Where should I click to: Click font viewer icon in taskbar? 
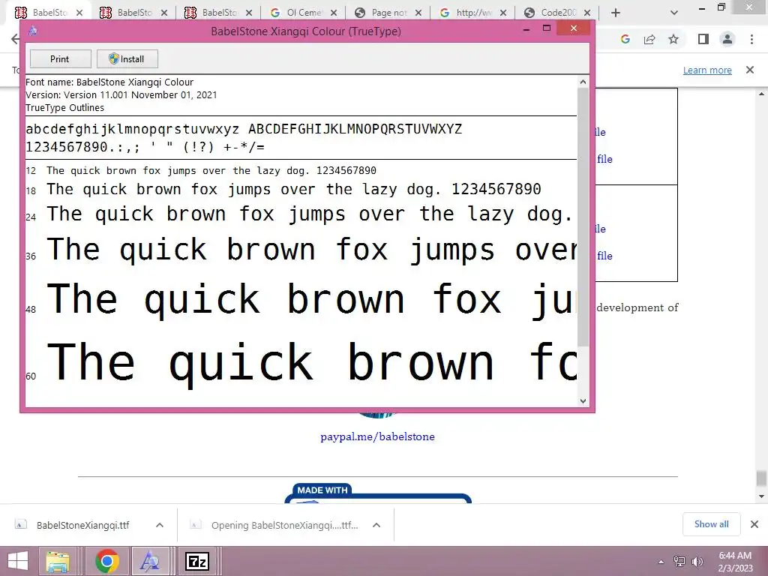149,561
